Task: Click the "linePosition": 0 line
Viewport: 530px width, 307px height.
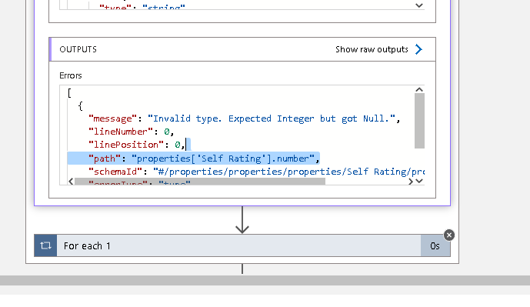Action: [137, 145]
